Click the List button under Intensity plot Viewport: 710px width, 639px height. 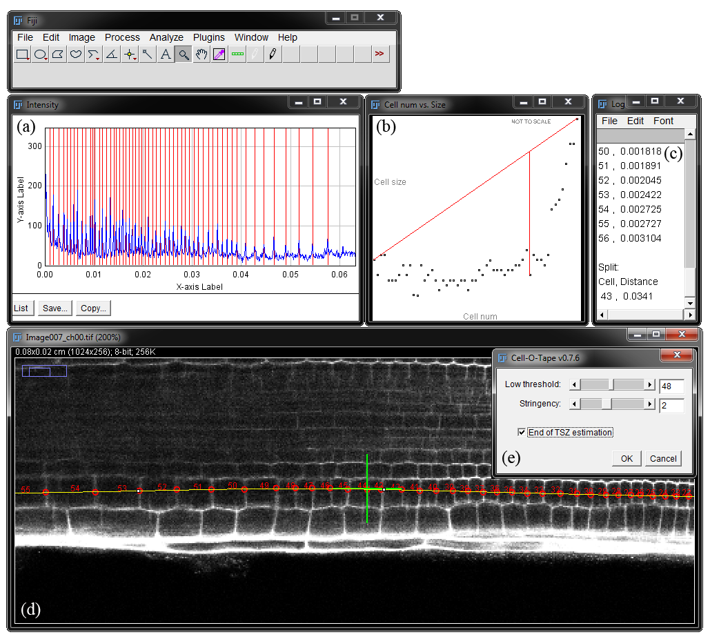(21, 308)
